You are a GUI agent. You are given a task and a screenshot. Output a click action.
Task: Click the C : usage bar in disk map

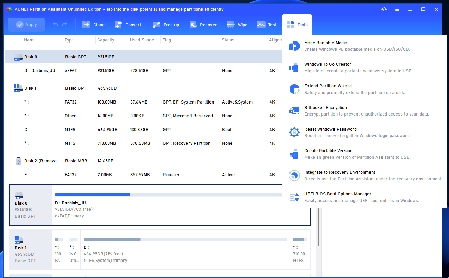[185, 239]
